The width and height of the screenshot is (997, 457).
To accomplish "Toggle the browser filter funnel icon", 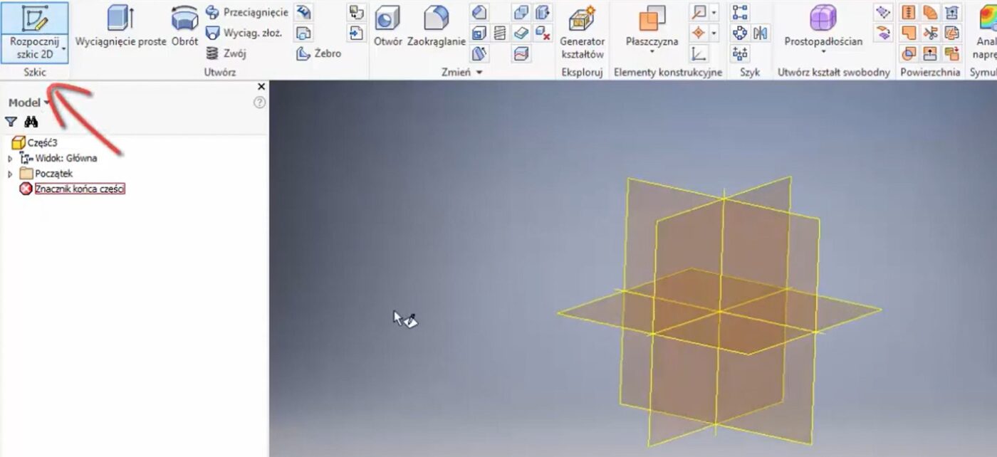I will click(x=11, y=122).
